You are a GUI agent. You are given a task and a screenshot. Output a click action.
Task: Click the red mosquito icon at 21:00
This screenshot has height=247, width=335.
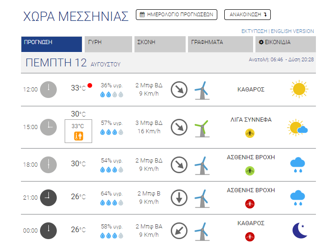(250, 204)
